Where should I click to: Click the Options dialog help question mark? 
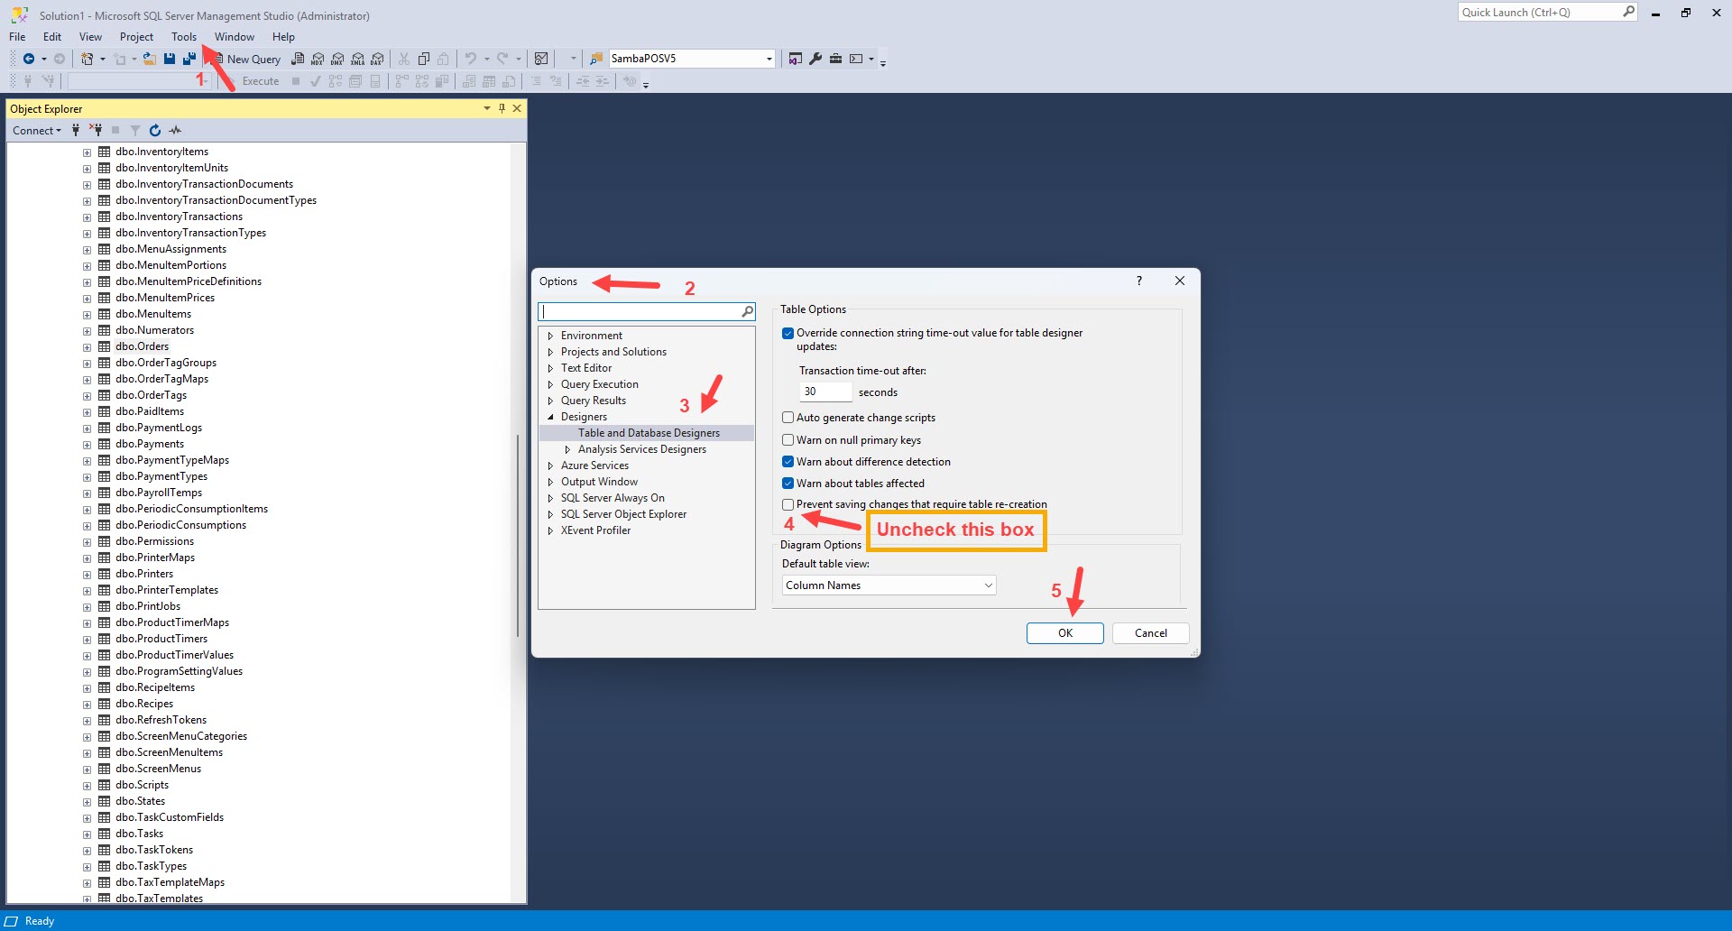coord(1139,281)
